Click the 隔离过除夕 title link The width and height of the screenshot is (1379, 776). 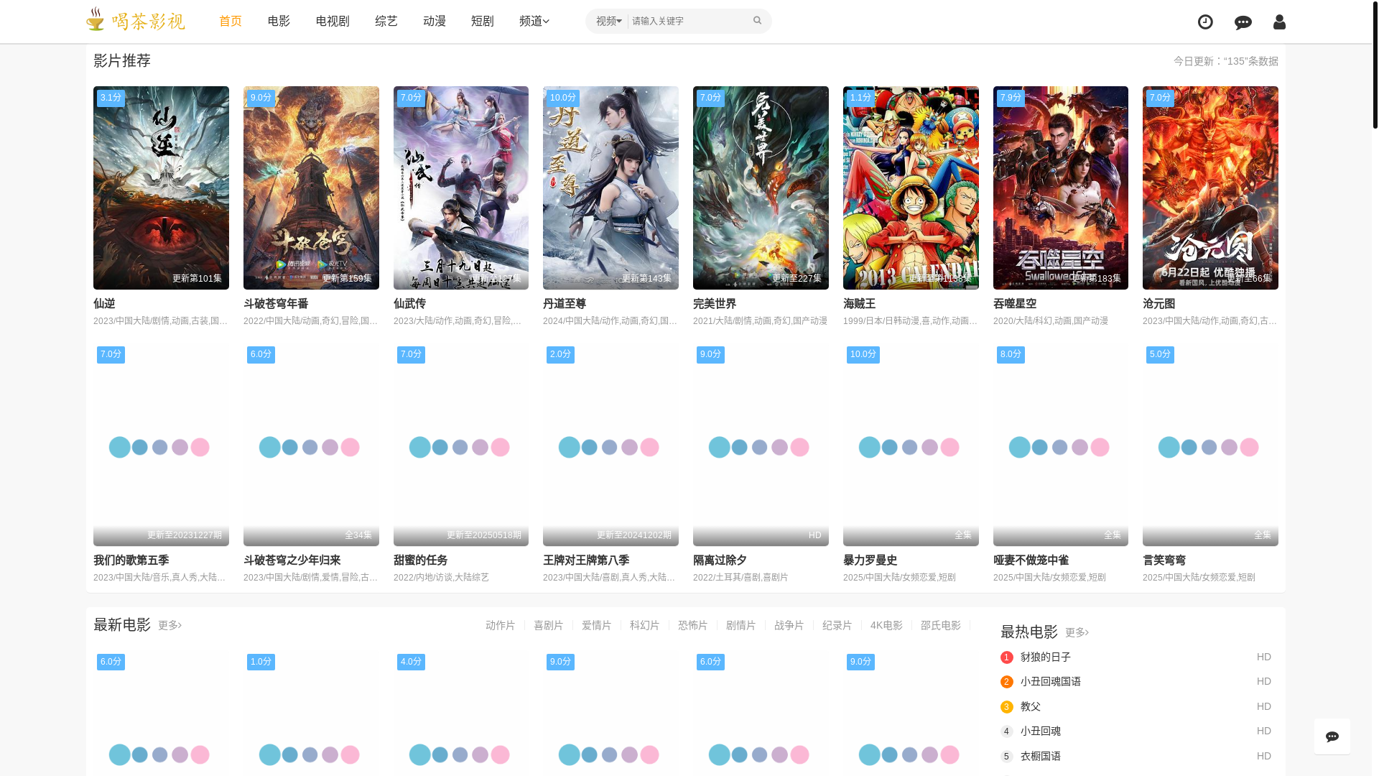pos(720,560)
